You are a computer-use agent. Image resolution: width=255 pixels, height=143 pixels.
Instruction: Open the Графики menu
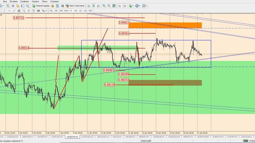25,1
